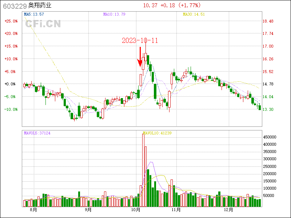Select the 11月 month axis label
Image resolution: width=291 pixels, height=218 pixels.
176,210
